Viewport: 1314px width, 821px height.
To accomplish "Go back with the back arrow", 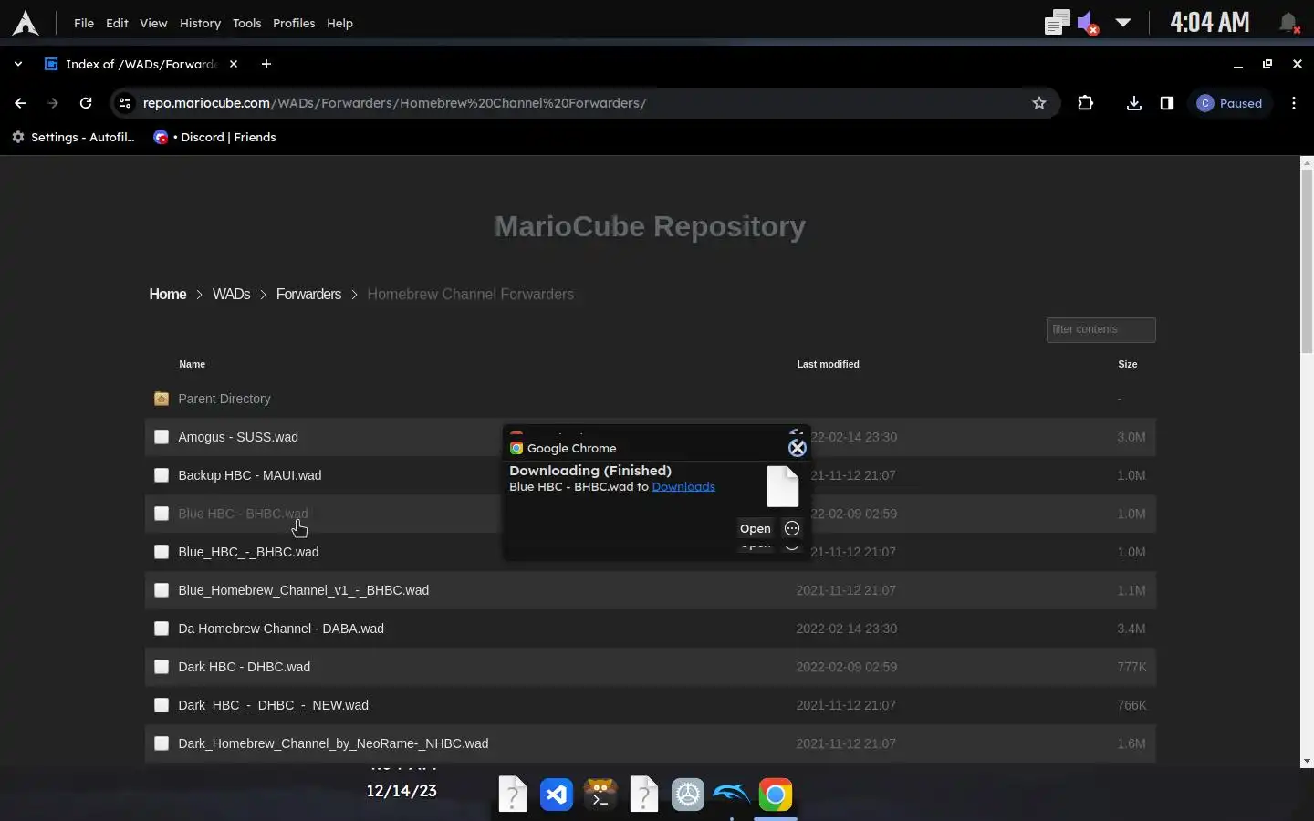I will 20,103.
